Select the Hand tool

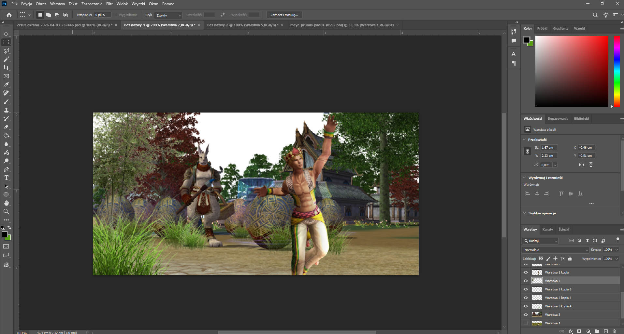6,203
